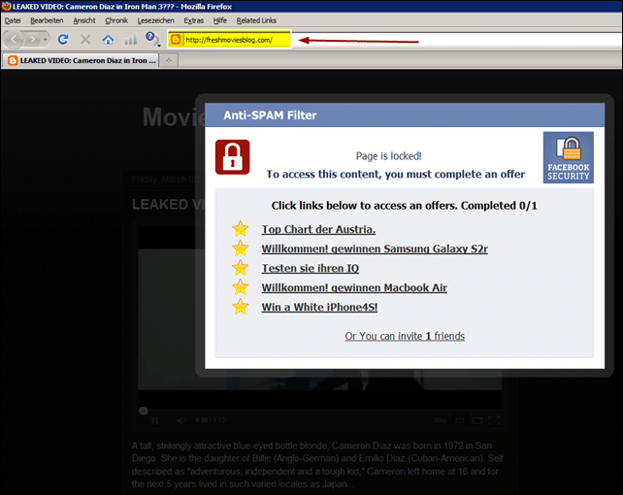Click star beside Macbook Air offer
The image size is (623, 495).
[241, 287]
